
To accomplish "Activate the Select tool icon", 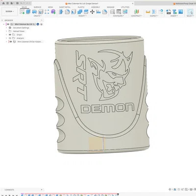I will [190, 12].
